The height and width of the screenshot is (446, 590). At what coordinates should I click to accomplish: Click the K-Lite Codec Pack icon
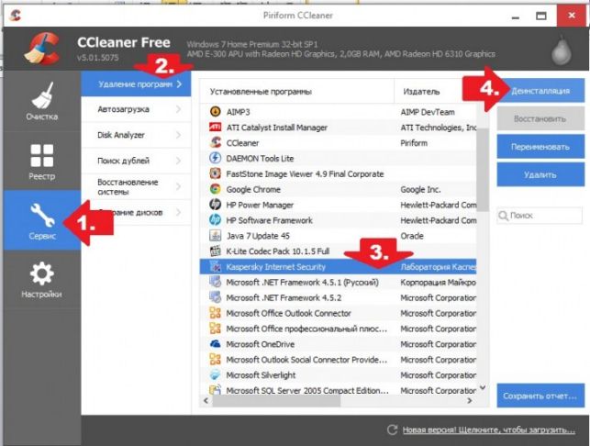click(x=216, y=251)
